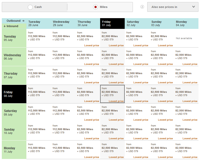Screen dimensions: 201x161
Task: Choose Monday 04 July outbound header
Action: click(x=186, y=24)
